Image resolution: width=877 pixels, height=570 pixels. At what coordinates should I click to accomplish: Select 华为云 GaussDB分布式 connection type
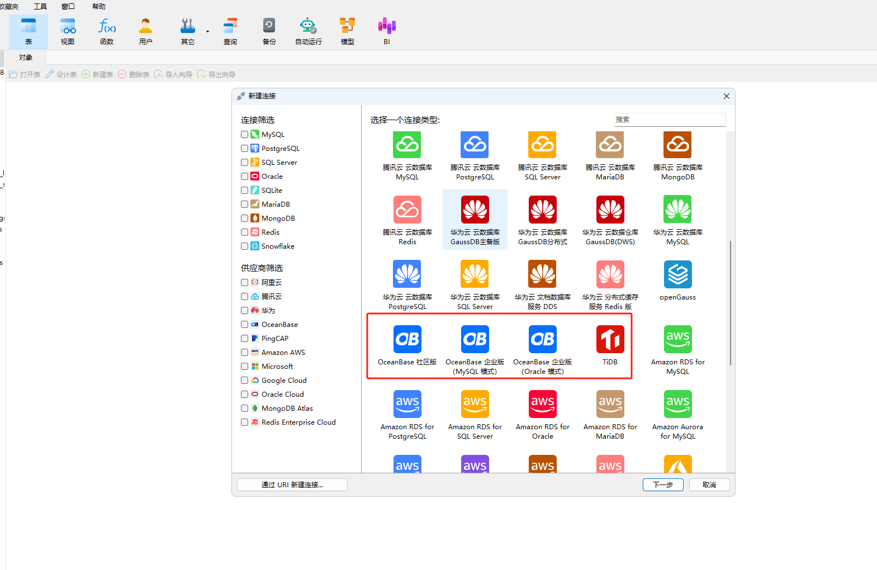click(x=543, y=220)
